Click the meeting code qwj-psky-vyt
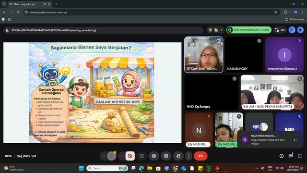Image resolution: width=307 pixels, height=173 pixels. (x=26, y=156)
